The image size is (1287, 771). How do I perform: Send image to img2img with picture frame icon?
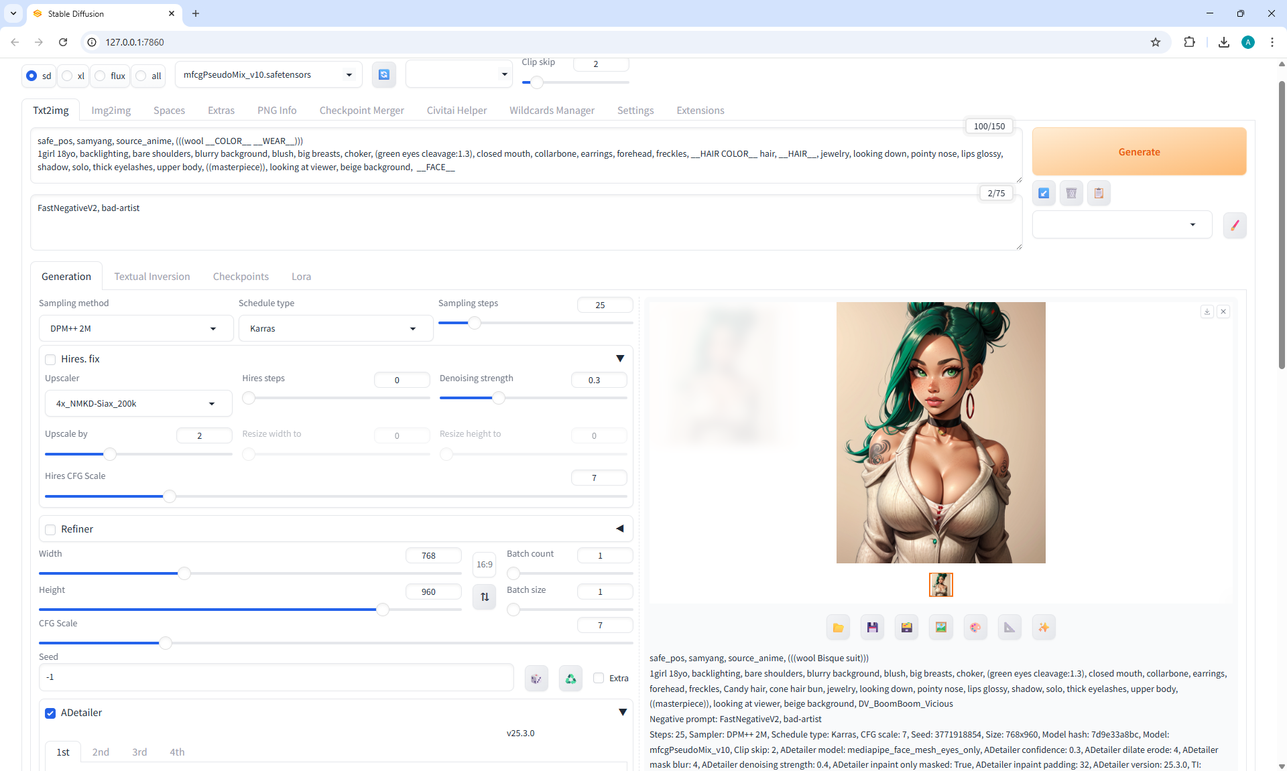click(941, 628)
